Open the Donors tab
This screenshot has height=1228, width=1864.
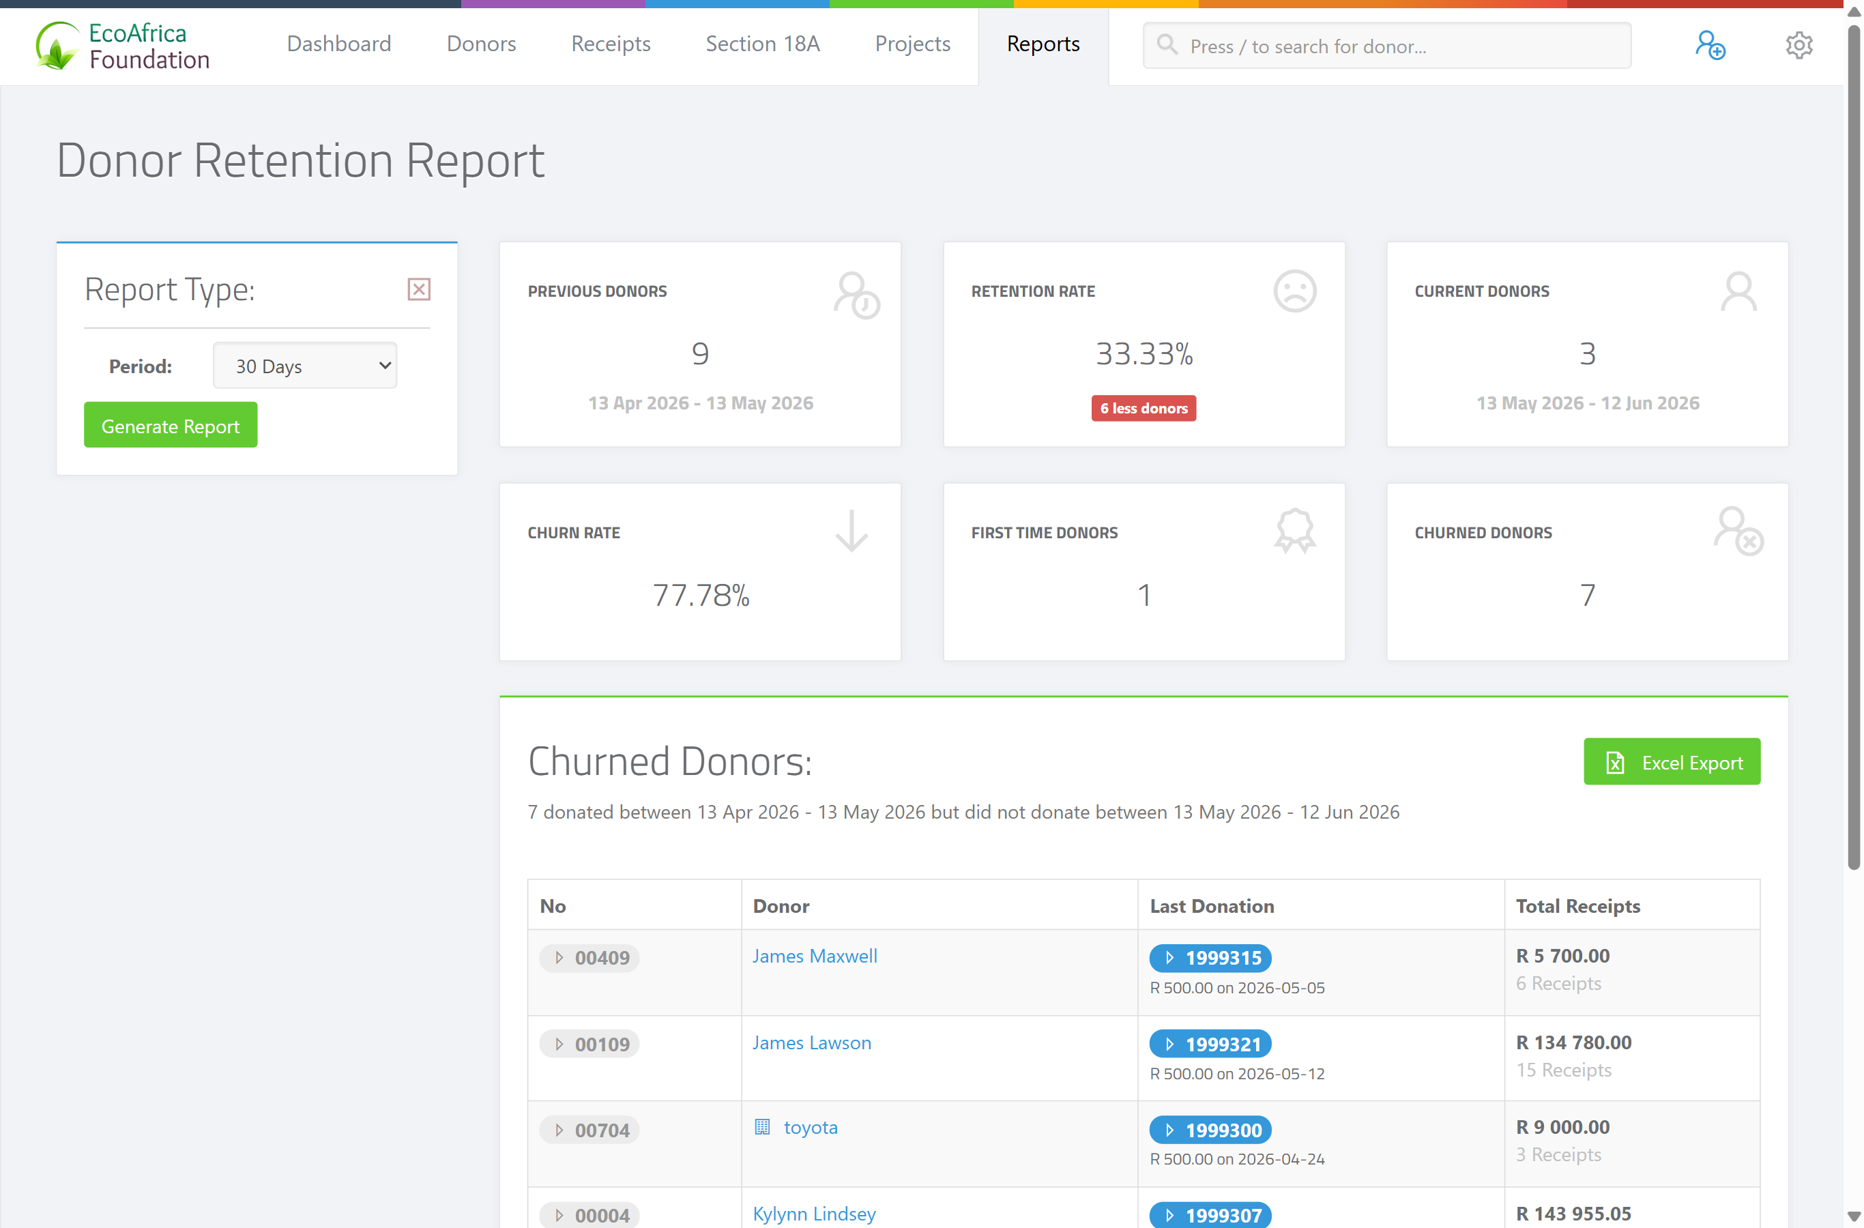click(482, 44)
